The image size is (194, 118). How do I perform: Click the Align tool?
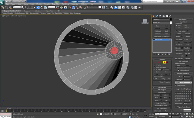click(x=107, y=7)
